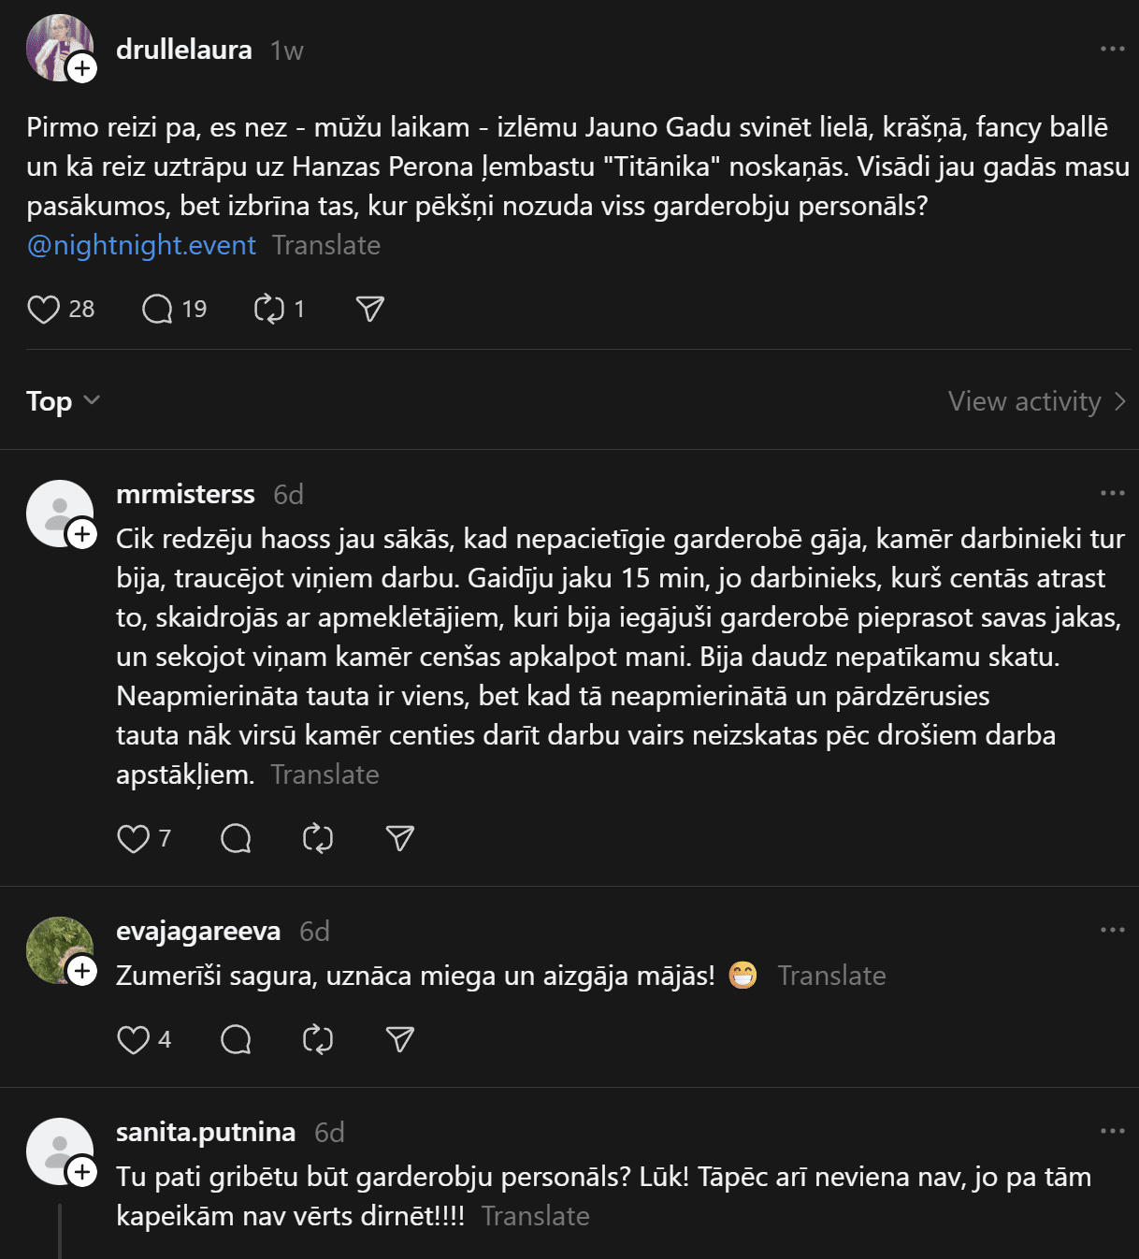Repost drullelaura's post
The image size is (1139, 1259).
coord(269,310)
